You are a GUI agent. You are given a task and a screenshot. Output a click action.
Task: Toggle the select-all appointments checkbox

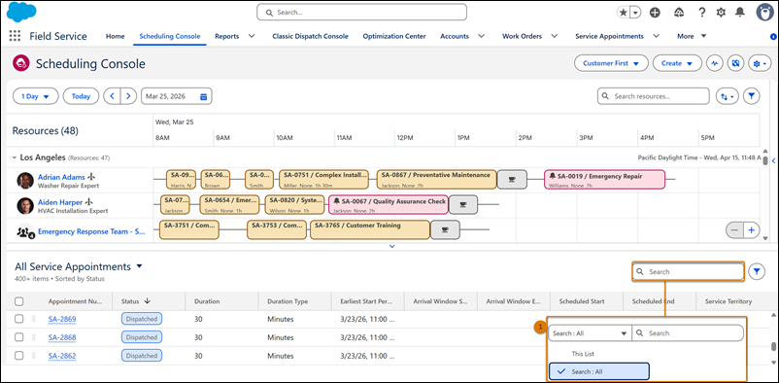pos(18,301)
